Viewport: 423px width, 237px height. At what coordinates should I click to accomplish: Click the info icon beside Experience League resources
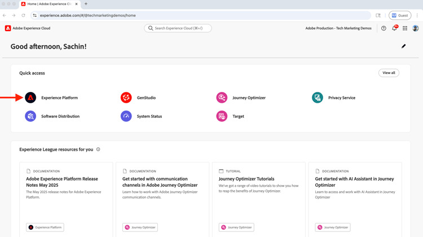point(98,150)
